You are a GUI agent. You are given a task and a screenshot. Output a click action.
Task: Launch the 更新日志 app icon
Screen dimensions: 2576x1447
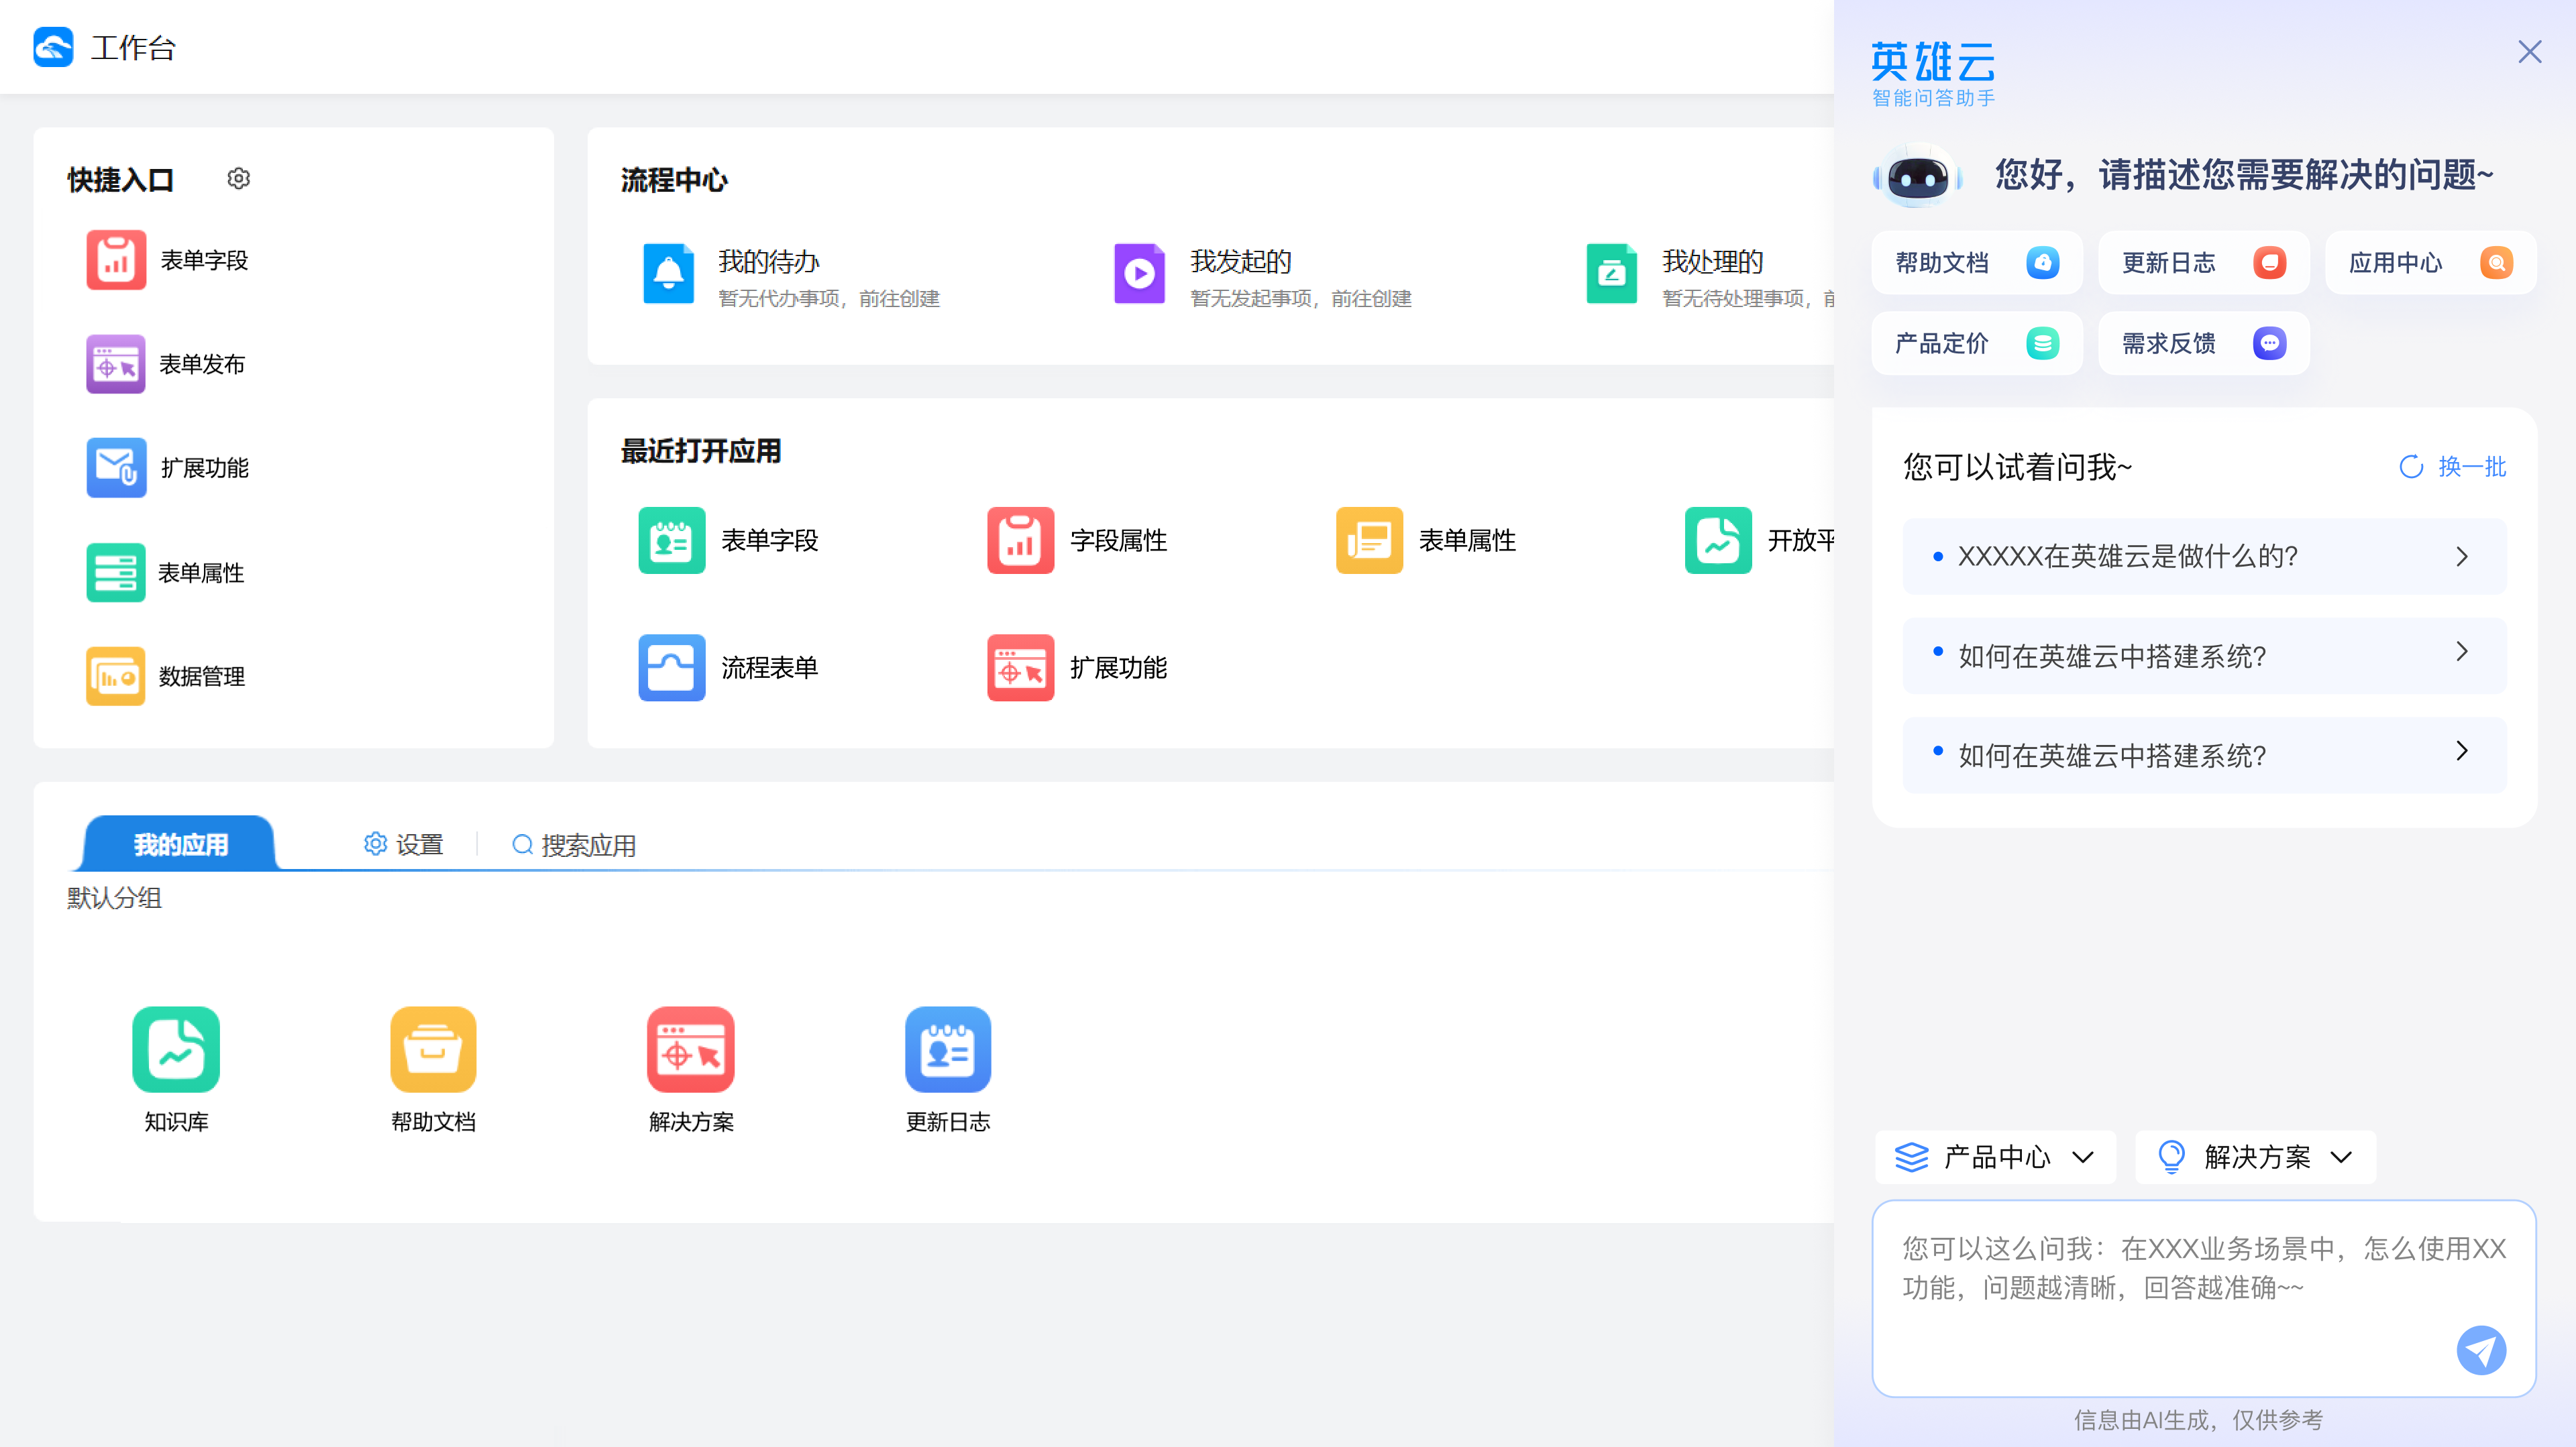tap(948, 1049)
